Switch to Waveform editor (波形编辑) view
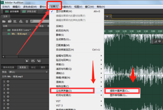 pyautogui.click(x=12, y=11)
